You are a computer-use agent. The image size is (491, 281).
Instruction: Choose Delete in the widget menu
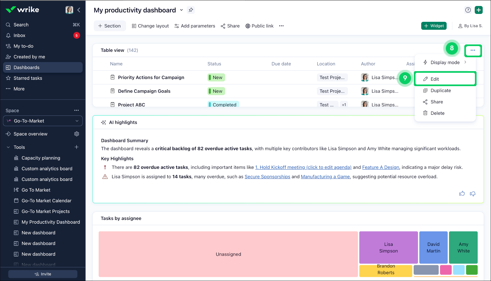click(x=437, y=113)
